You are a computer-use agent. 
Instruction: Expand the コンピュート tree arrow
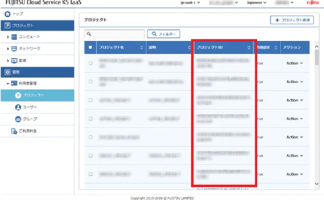(8, 37)
